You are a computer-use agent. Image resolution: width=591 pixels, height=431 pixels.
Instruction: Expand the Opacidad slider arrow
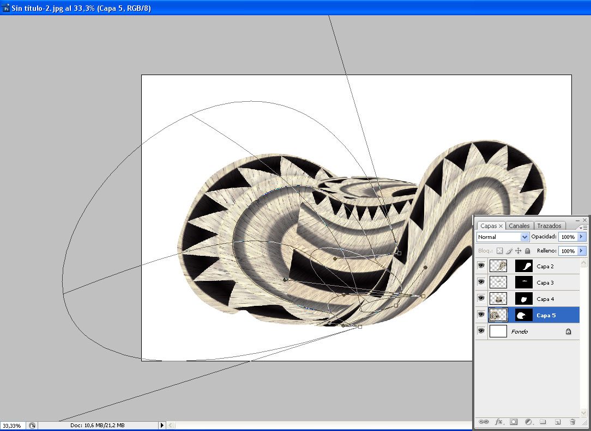click(x=581, y=237)
